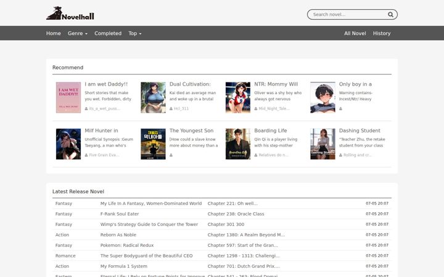Open The Youngest Son cover thumbnail

(153, 144)
